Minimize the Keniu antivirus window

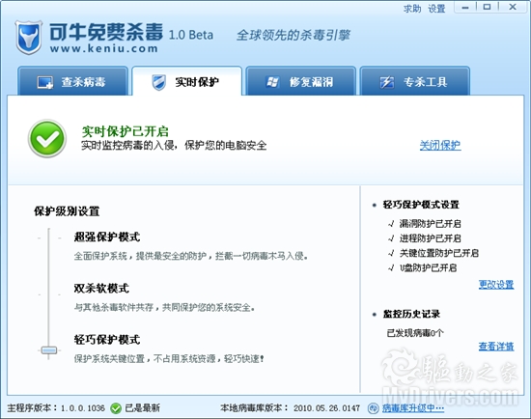[465, 7]
